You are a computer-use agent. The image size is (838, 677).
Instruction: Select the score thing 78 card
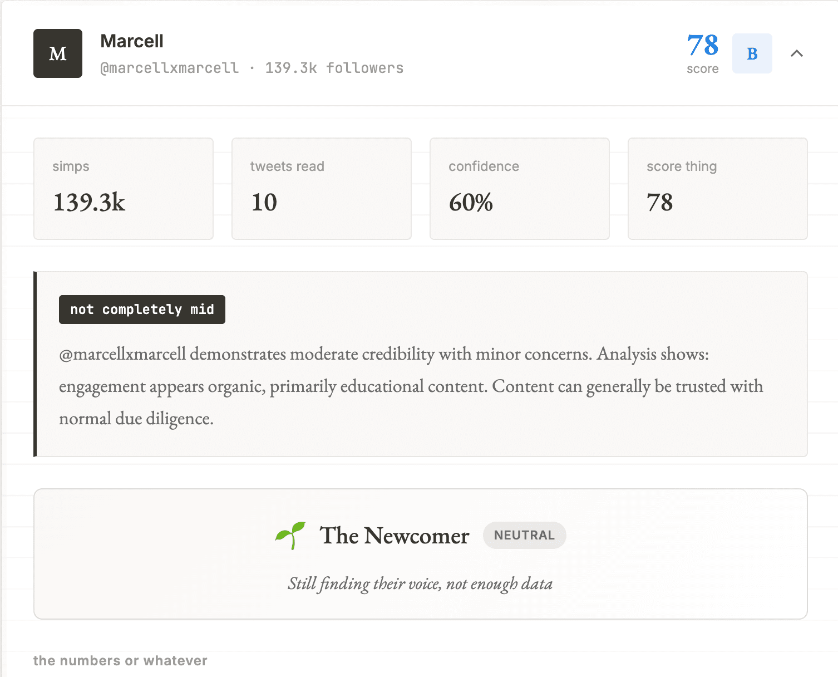(718, 189)
